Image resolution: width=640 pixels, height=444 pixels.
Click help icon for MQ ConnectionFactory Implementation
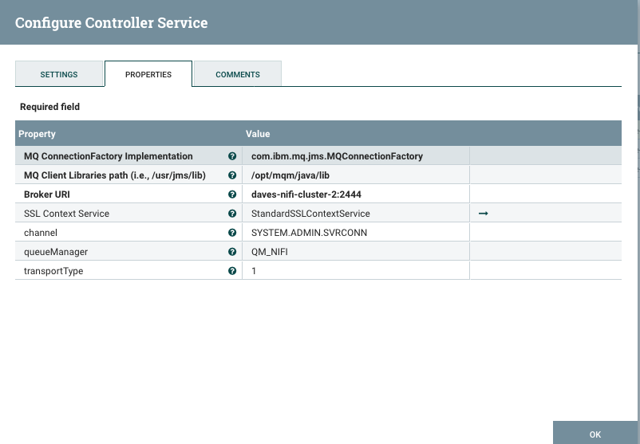[232, 156]
